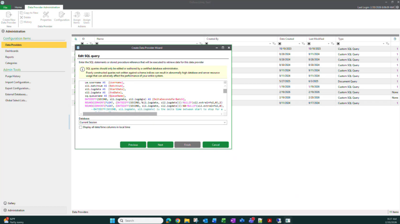Select Dashboards in the Configuration Items list

(x=12, y=51)
